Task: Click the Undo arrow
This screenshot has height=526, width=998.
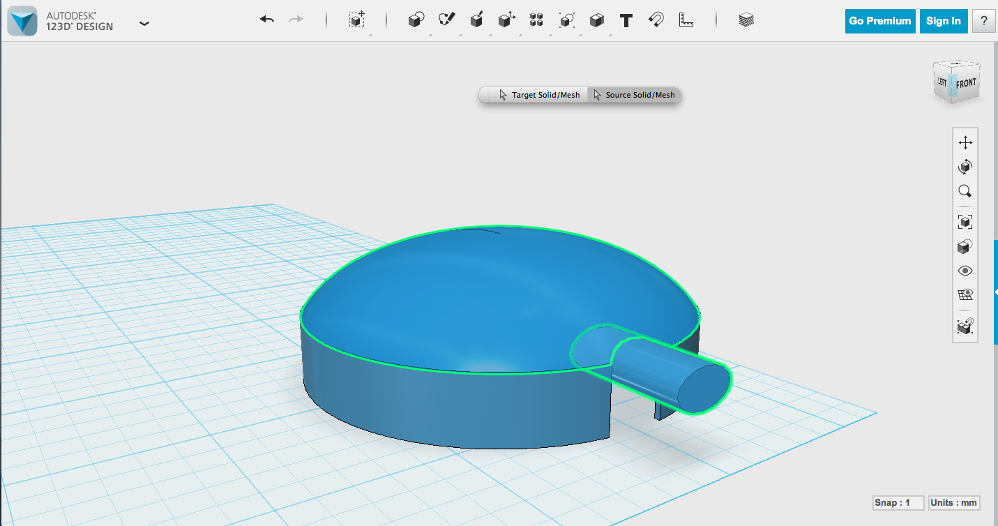Action: click(266, 20)
